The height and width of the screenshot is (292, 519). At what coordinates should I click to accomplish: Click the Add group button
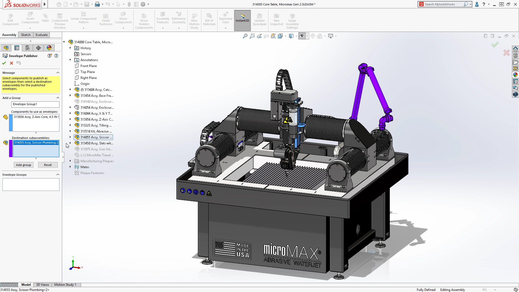(23, 165)
